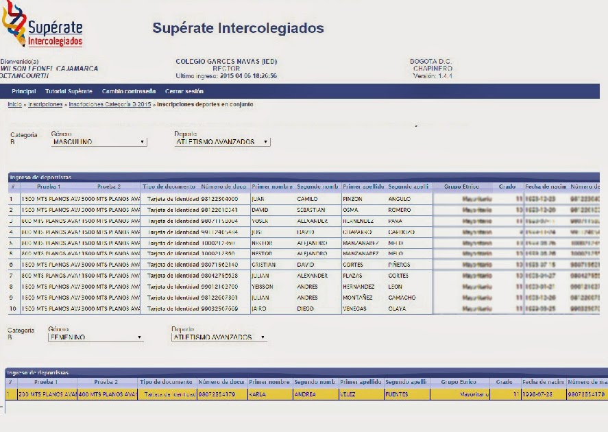Open Tutorial Supérate menu item

pos(69,91)
